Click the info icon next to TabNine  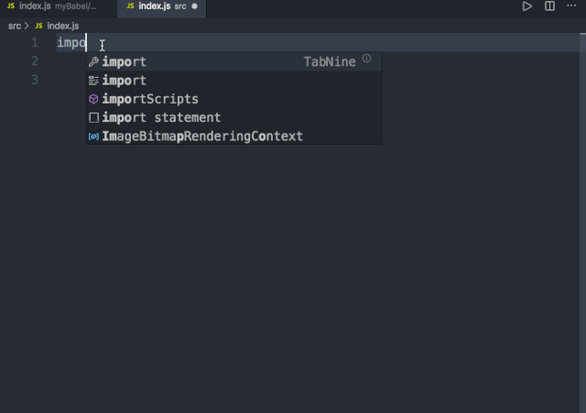[x=366, y=59]
